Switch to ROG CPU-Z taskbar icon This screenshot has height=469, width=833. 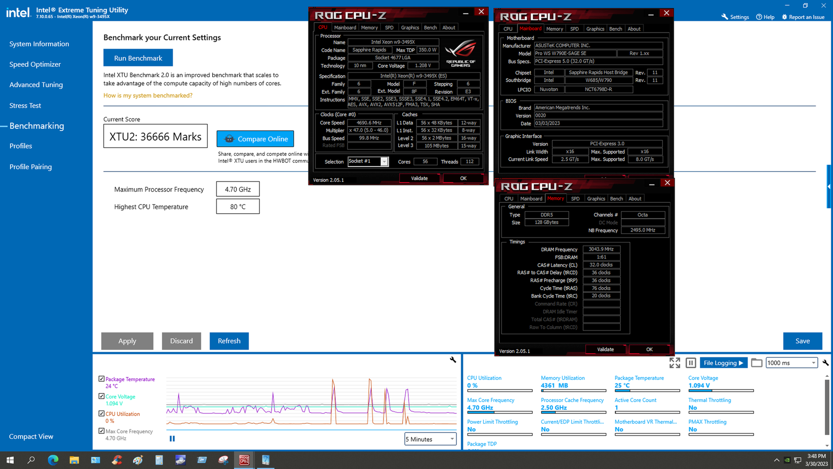(244, 460)
